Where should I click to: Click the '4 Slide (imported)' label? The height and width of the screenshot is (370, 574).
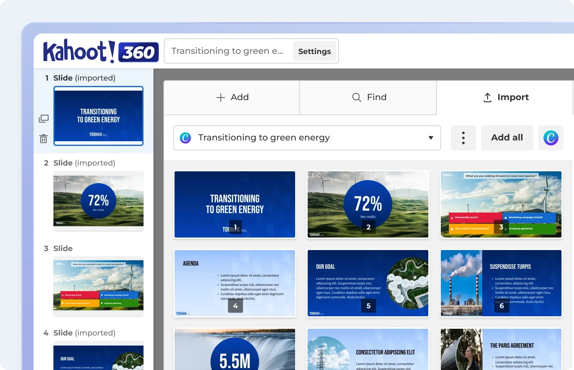click(79, 333)
